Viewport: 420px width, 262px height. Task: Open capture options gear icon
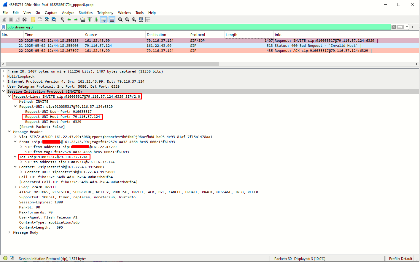pos(25,20)
